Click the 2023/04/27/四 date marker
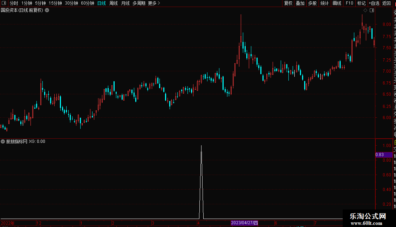The image size is (396, 227). (x=245, y=223)
